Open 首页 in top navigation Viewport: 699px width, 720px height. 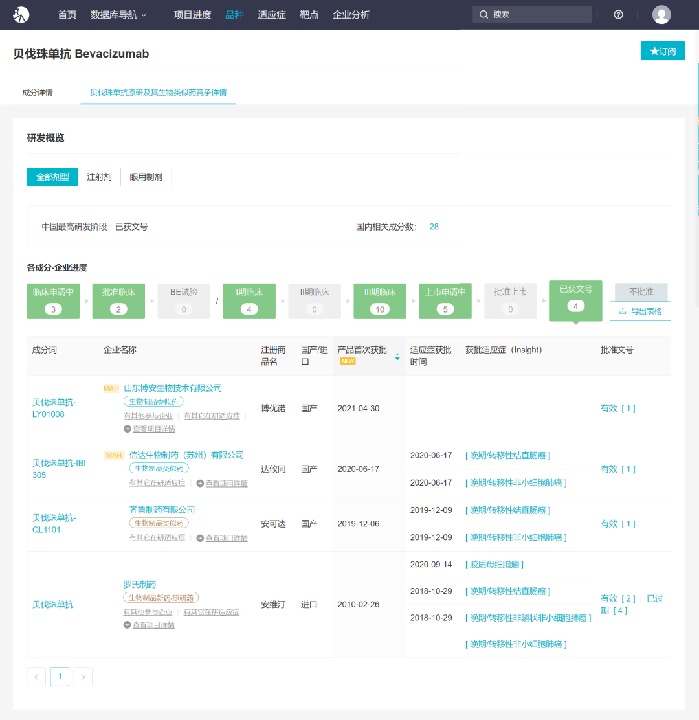click(67, 15)
